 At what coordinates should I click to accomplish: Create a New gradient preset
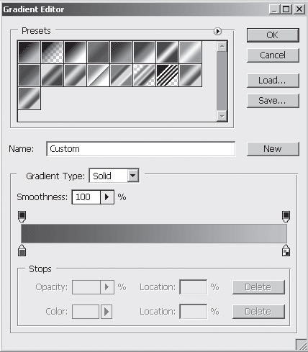(x=273, y=149)
